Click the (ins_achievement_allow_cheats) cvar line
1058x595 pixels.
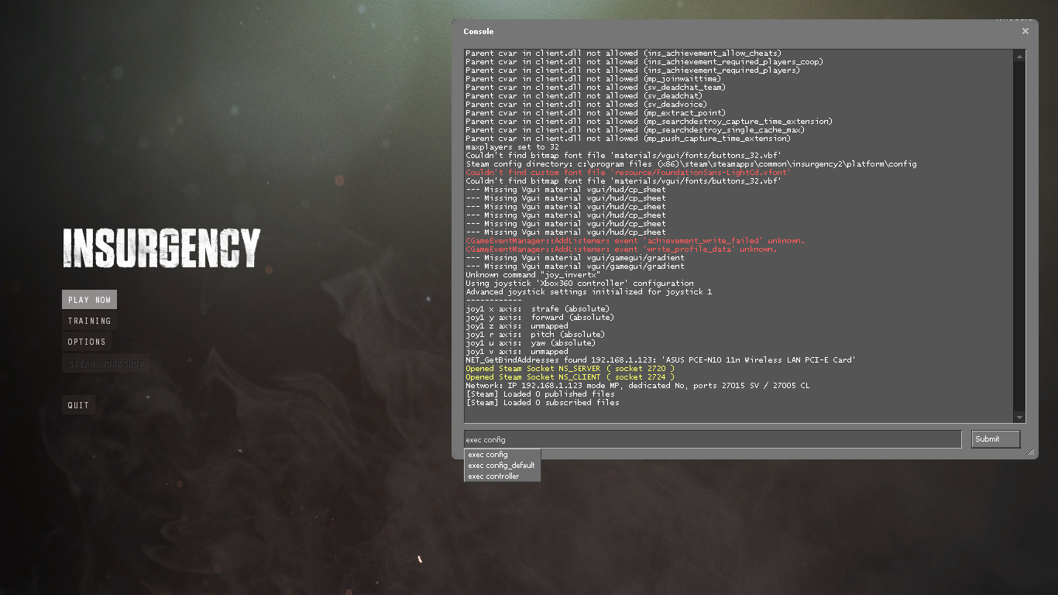[623, 53]
